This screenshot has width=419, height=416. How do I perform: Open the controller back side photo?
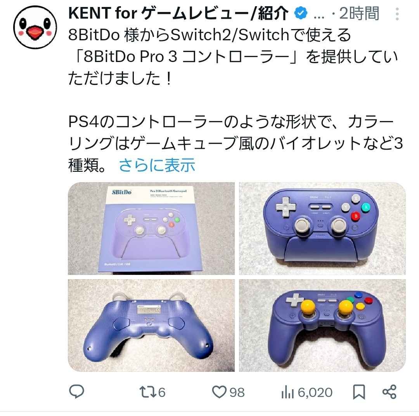151,326
